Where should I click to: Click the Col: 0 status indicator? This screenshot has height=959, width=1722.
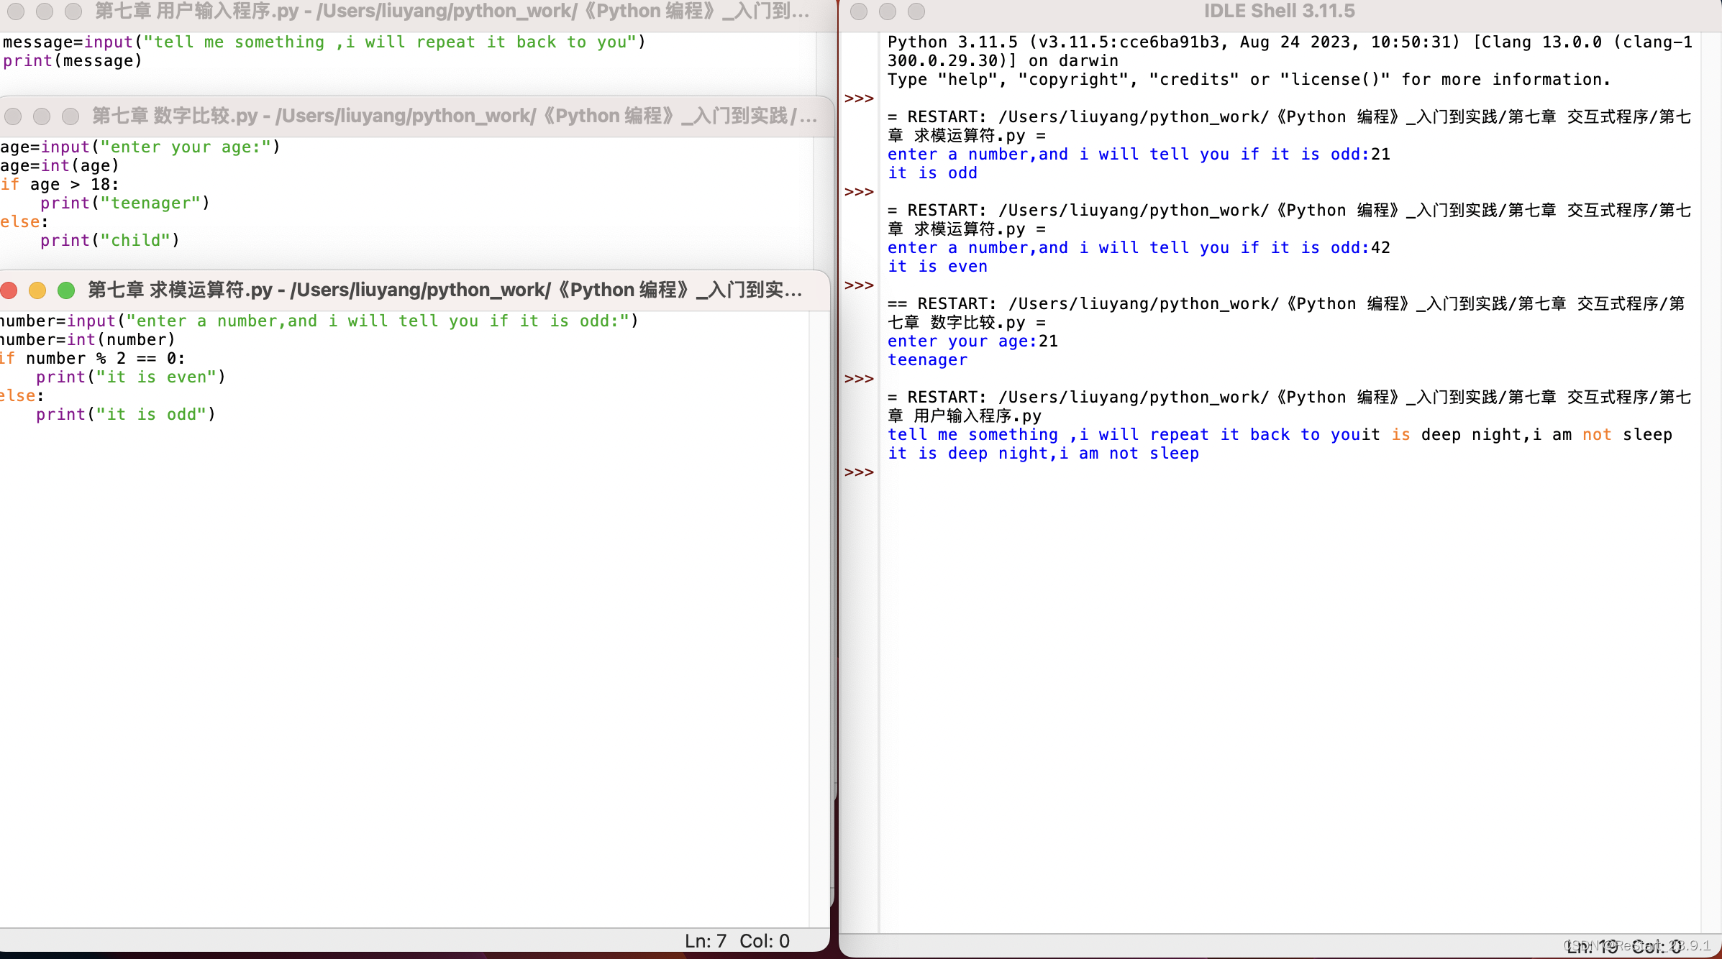click(765, 941)
